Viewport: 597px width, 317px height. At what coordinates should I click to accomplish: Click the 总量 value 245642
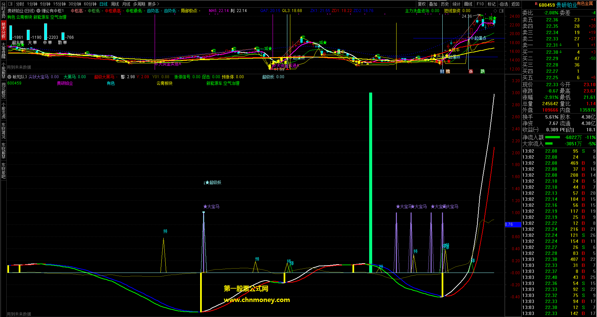click(550, 104)
